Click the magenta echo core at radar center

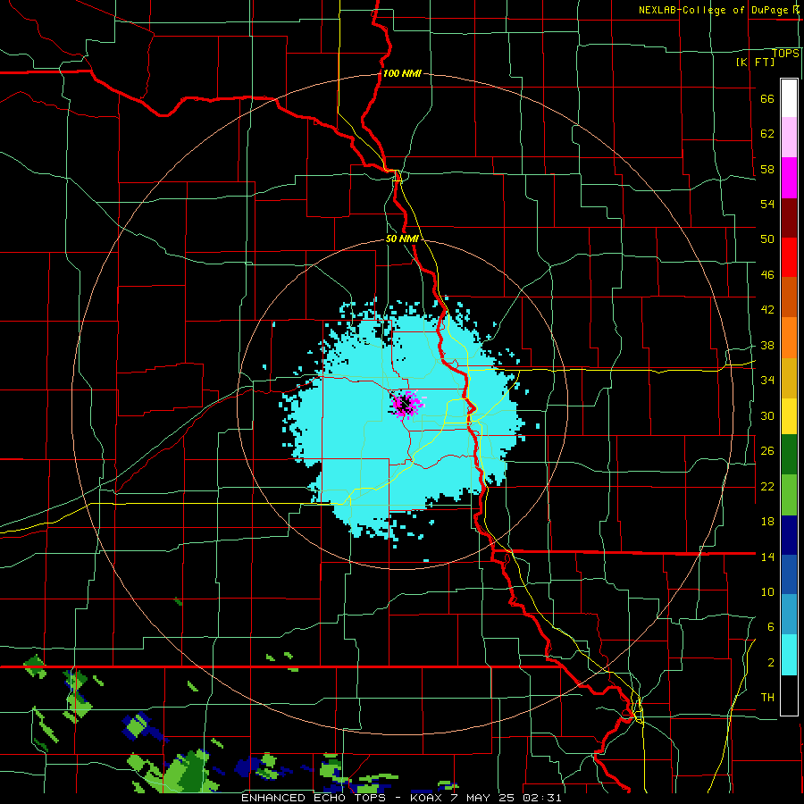407,404
